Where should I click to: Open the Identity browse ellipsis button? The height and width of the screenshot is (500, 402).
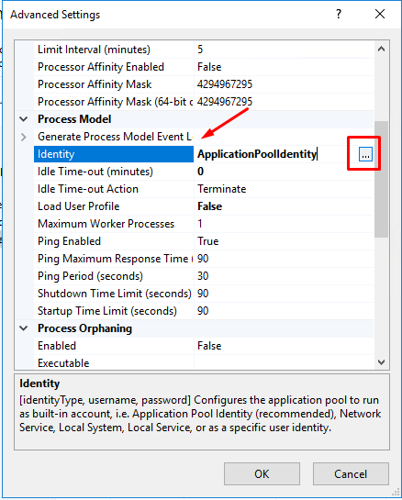[x=365, y=155]
